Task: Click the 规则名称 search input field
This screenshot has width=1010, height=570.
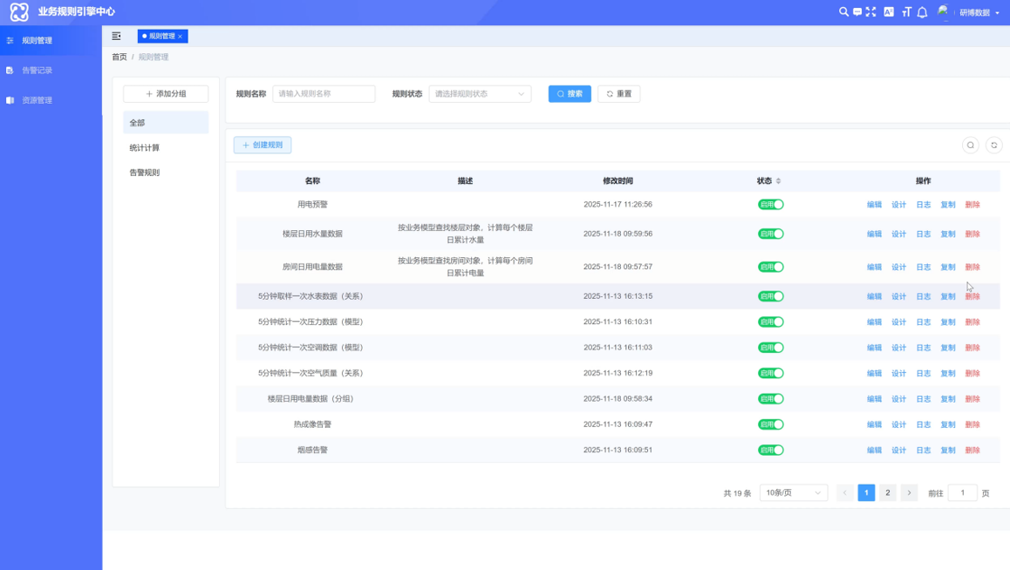Action: point(324,94)
